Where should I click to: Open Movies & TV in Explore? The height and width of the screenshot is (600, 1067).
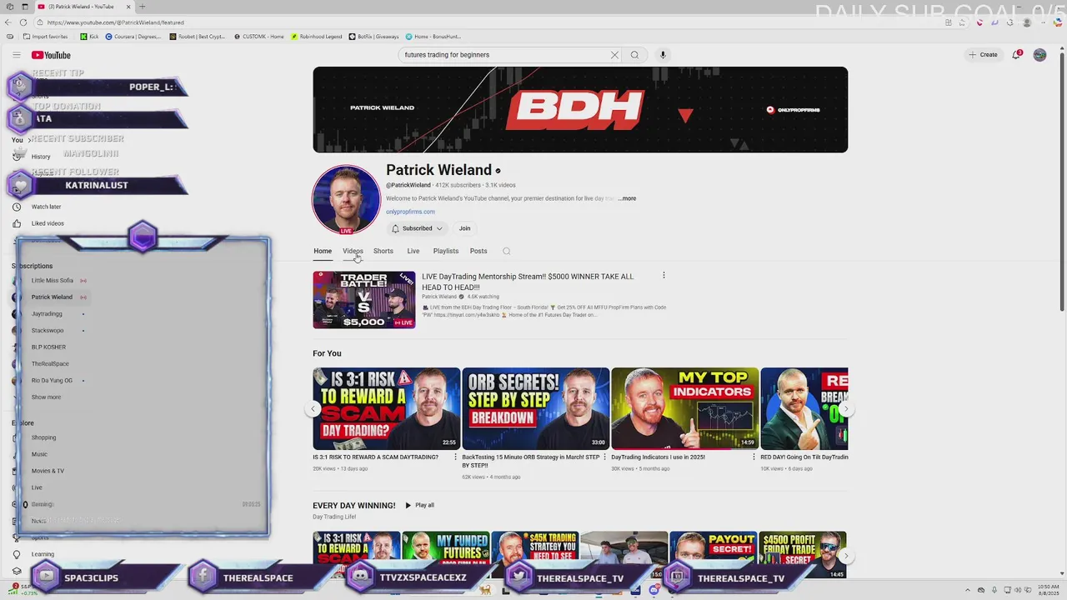click(48, 471)
